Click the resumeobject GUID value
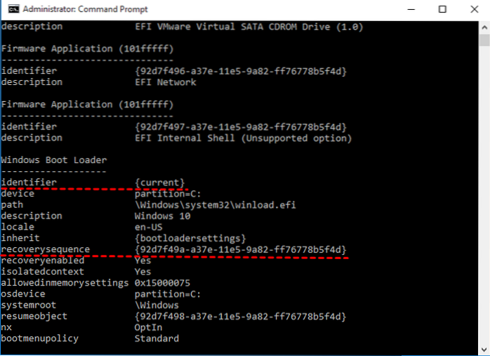Image resolution: width=490 pixels, height=356 pixels. tap(240, 316)
